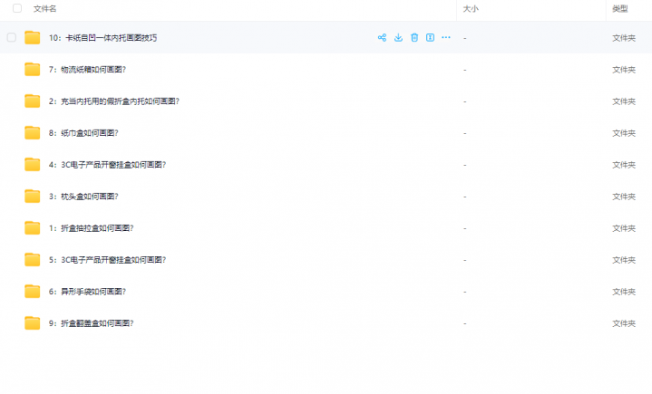Screen dimensions: 652x394
Task: Click the share icon on the hovered row
Action: [x=382, y=38]
